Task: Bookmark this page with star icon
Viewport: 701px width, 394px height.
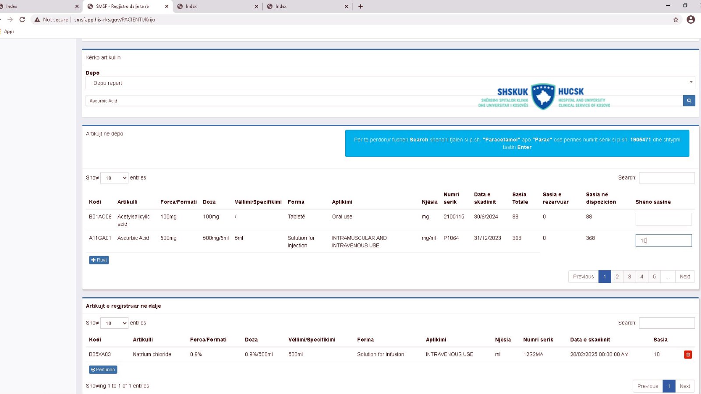Action: point(676,20)
